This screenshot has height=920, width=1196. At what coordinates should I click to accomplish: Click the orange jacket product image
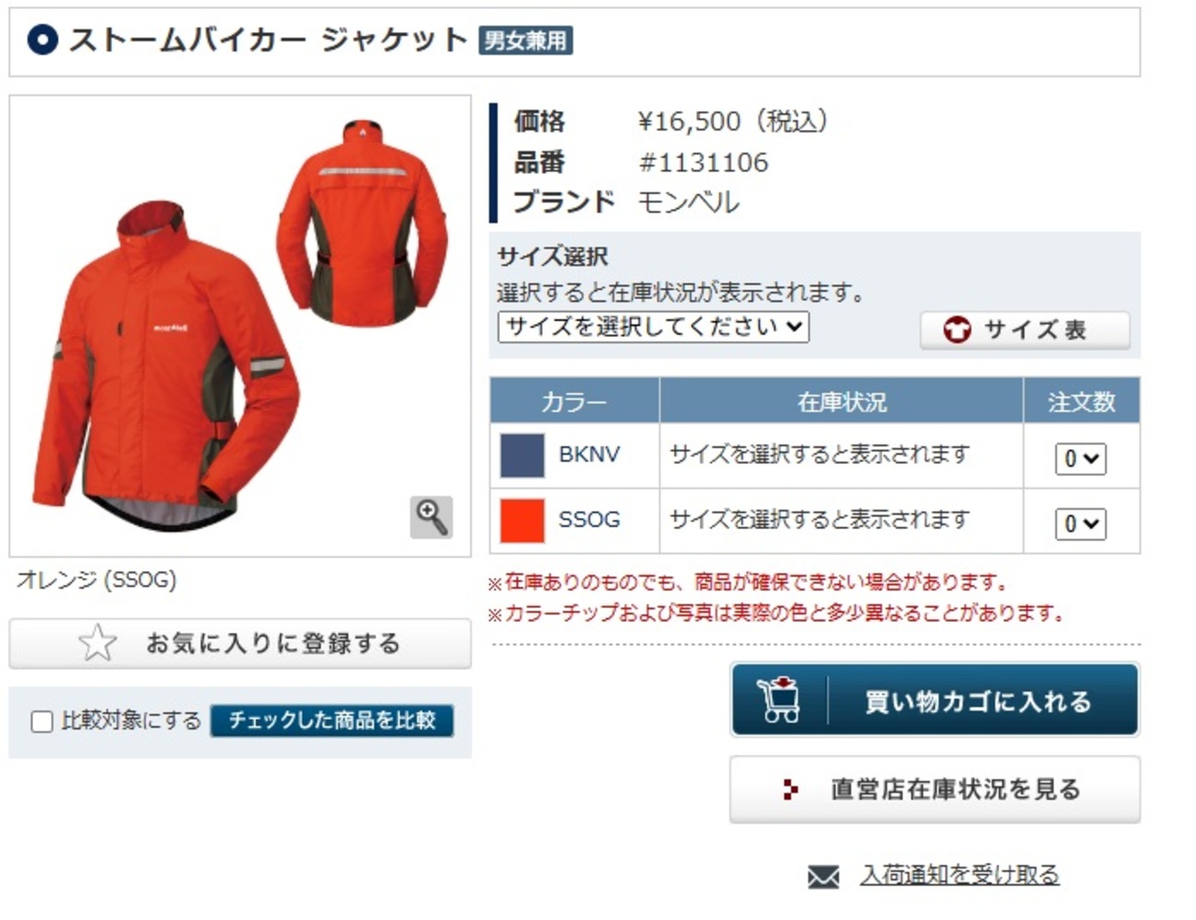240,326
